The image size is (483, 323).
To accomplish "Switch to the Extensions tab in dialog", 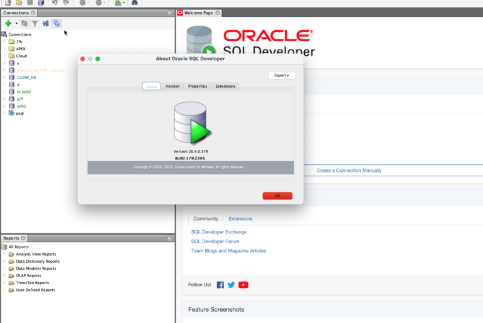I will pos(225,86).
